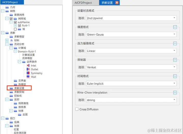Screen dimensions: 183x134
Task: Click the 材料 materials icon
Action: click(11, 40)
